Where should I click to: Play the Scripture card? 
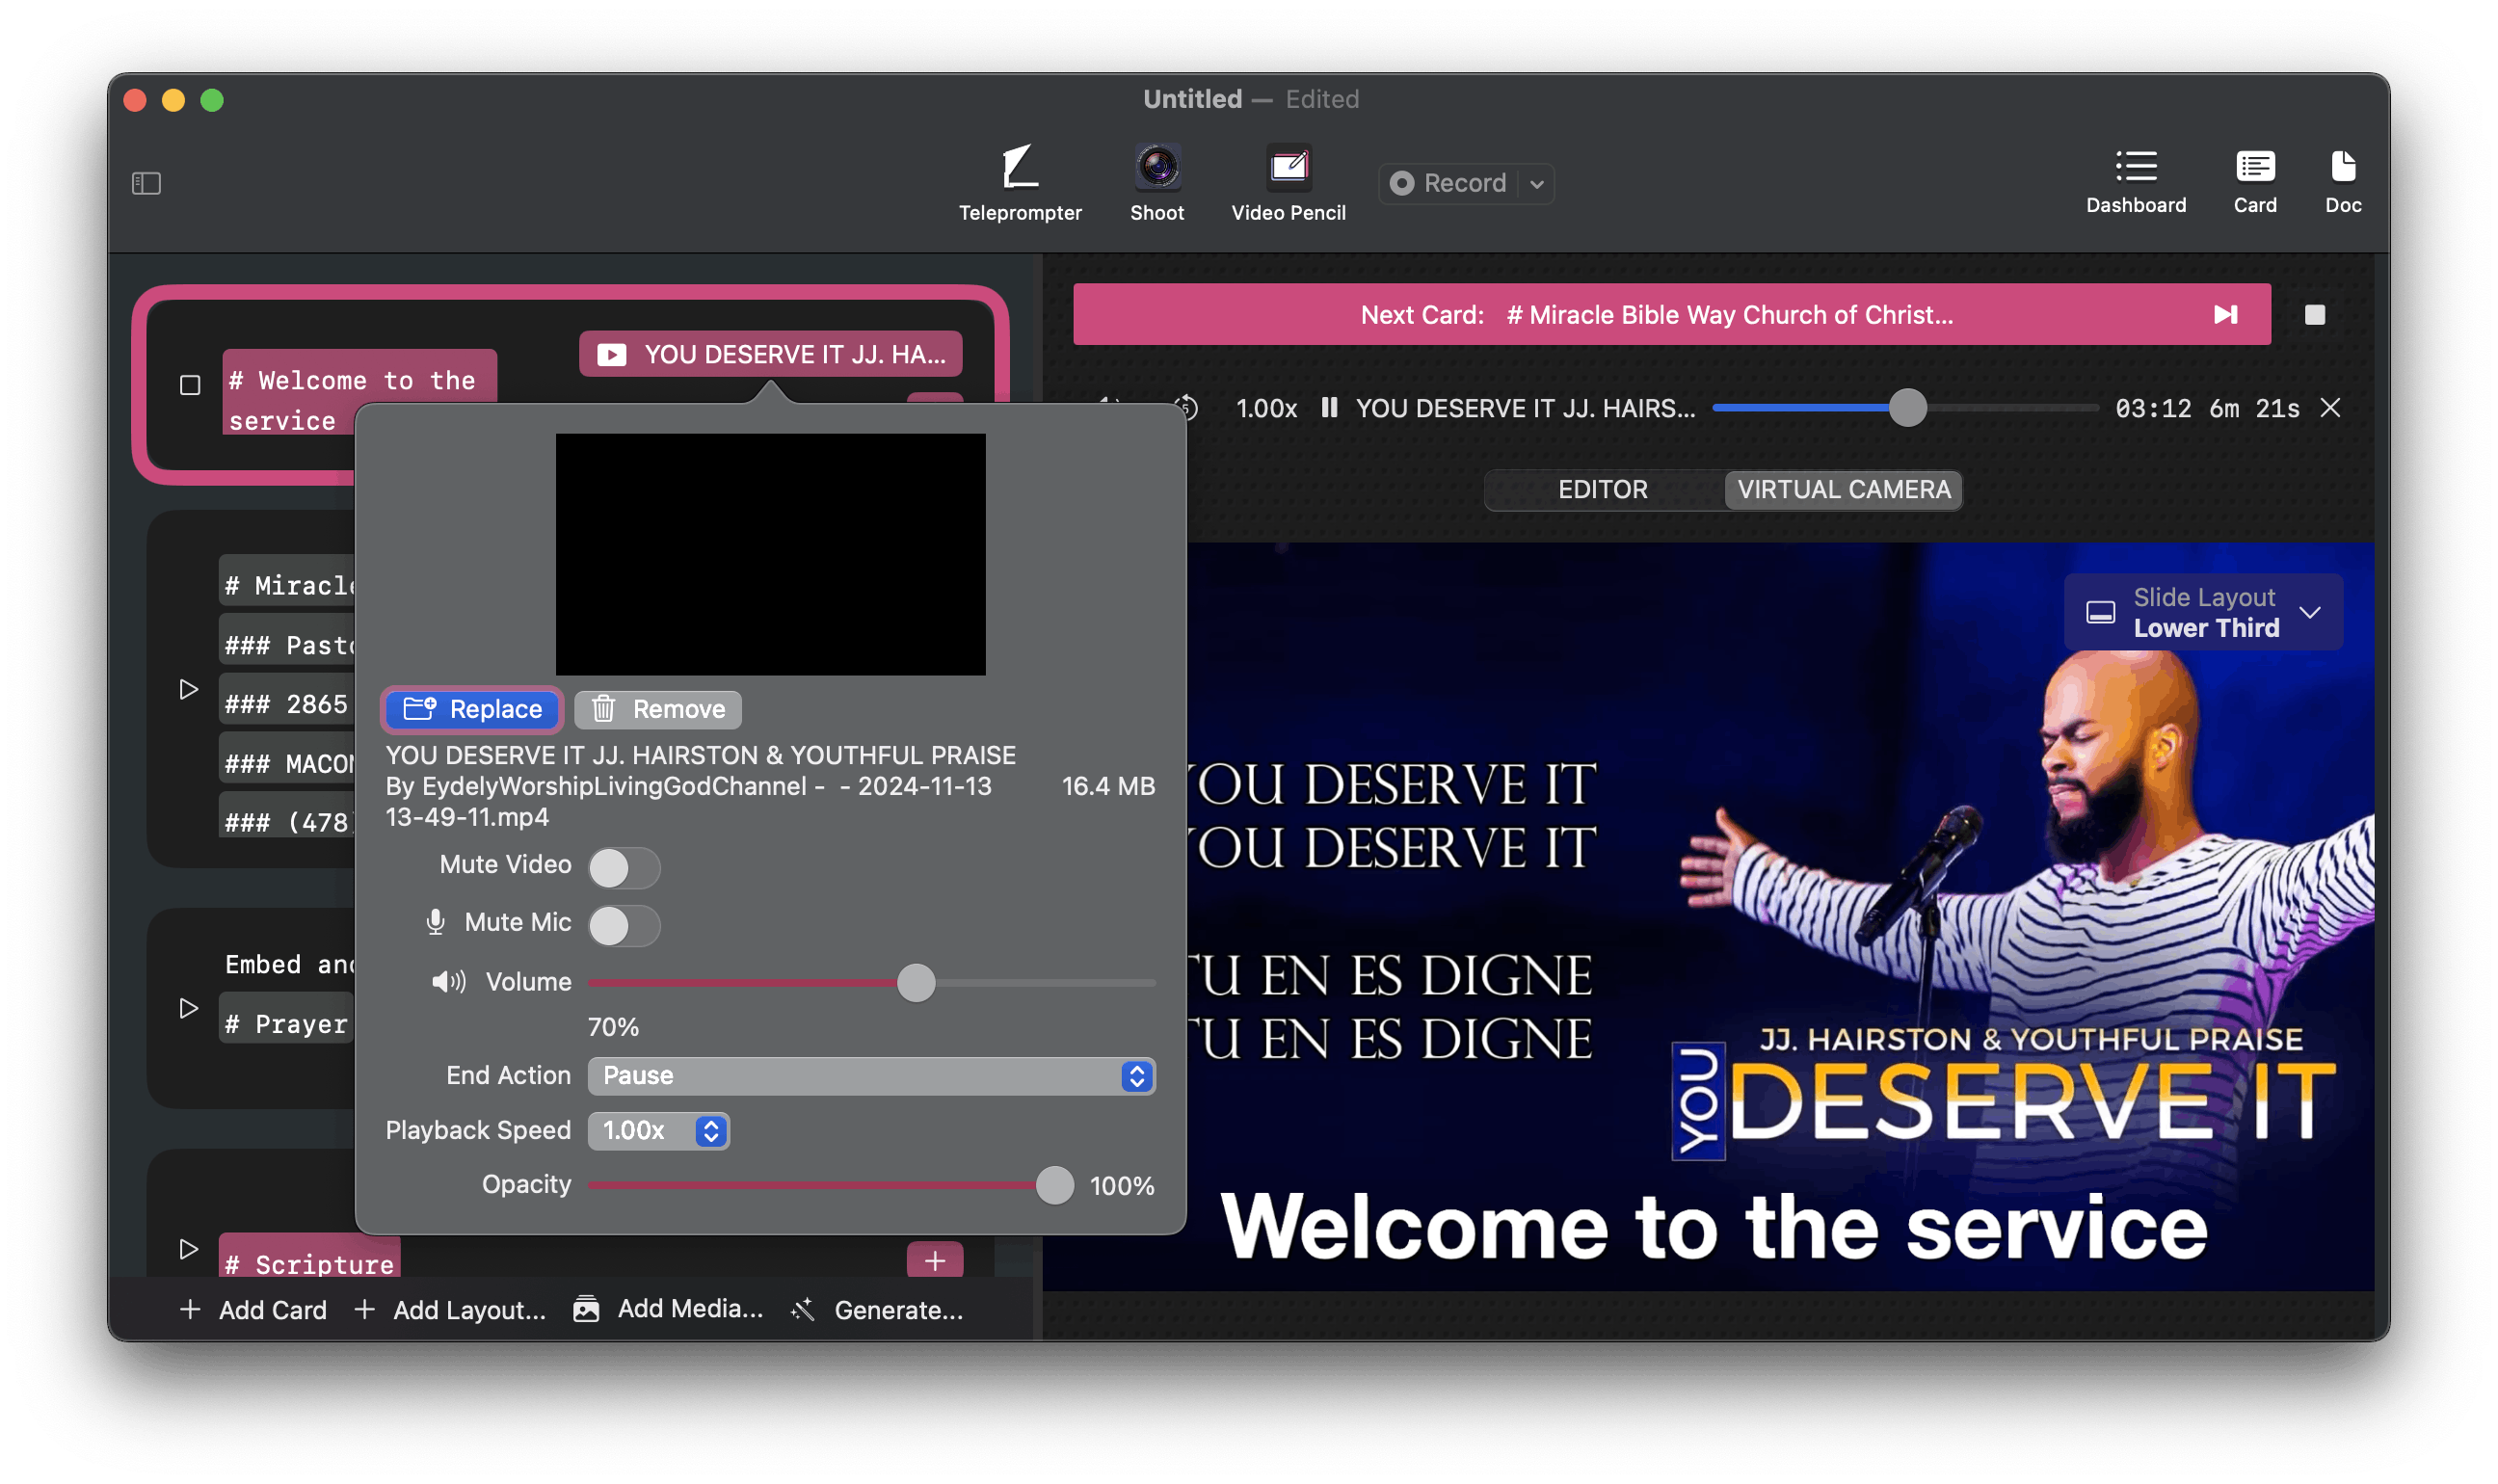[x=188, y=1248]
